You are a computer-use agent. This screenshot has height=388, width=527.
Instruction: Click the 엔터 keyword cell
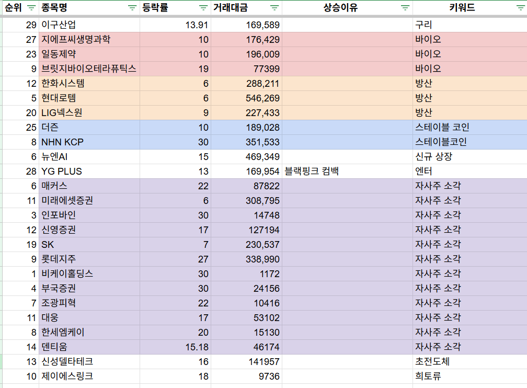[x=470, y=171]
